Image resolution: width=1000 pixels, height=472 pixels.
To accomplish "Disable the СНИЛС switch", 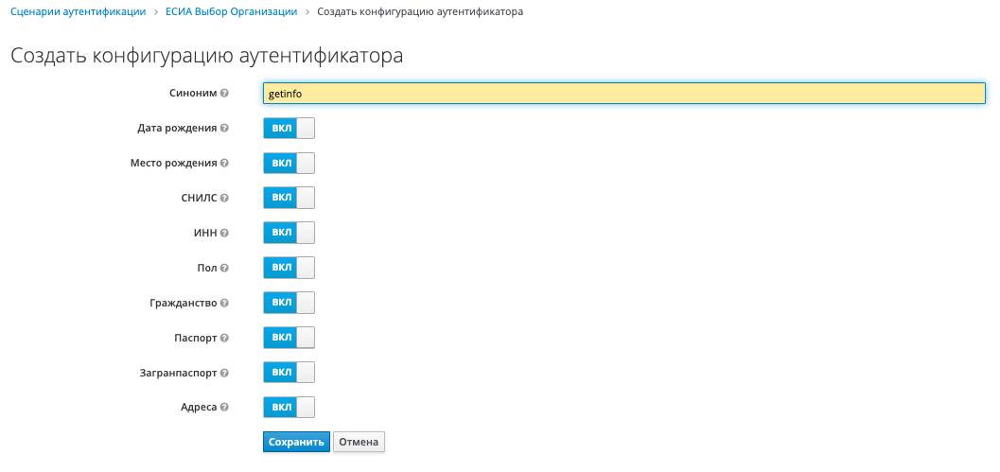I will click(289, 199).
